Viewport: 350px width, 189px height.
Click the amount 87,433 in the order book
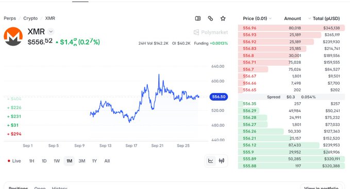295,145
